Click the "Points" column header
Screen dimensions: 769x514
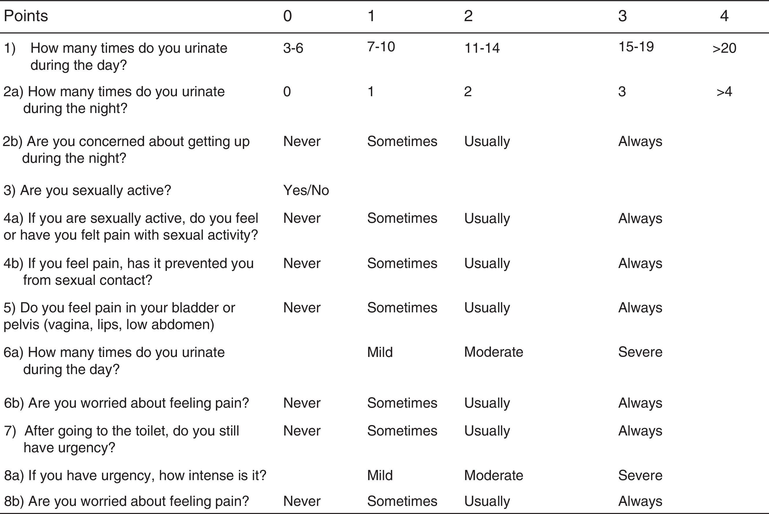26,16
